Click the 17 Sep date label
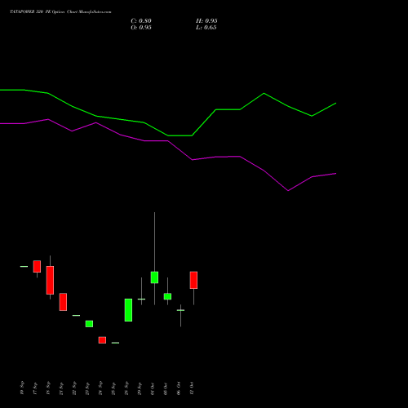Viewport: 408px width, 408px height. [35, 388]
